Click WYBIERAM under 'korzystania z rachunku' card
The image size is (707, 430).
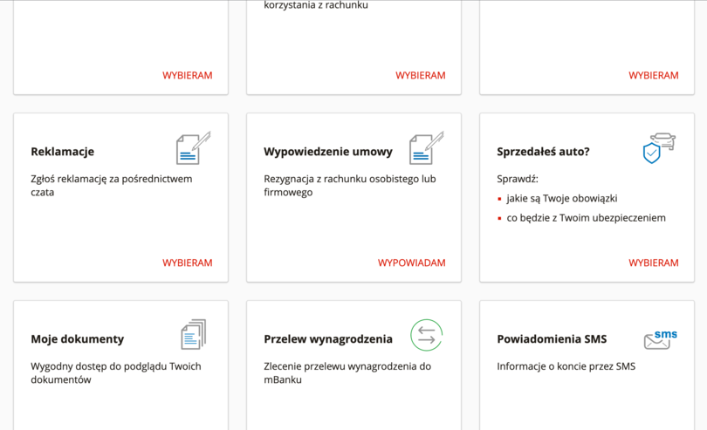coord(420,75)
